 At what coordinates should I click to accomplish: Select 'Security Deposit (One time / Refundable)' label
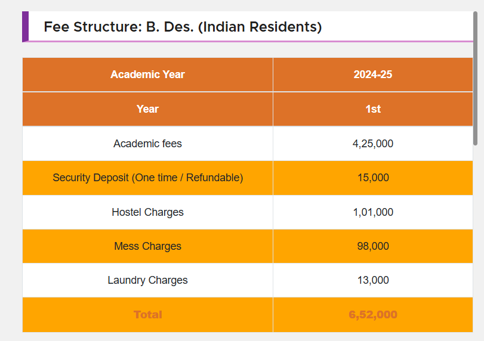coord(148,178)
